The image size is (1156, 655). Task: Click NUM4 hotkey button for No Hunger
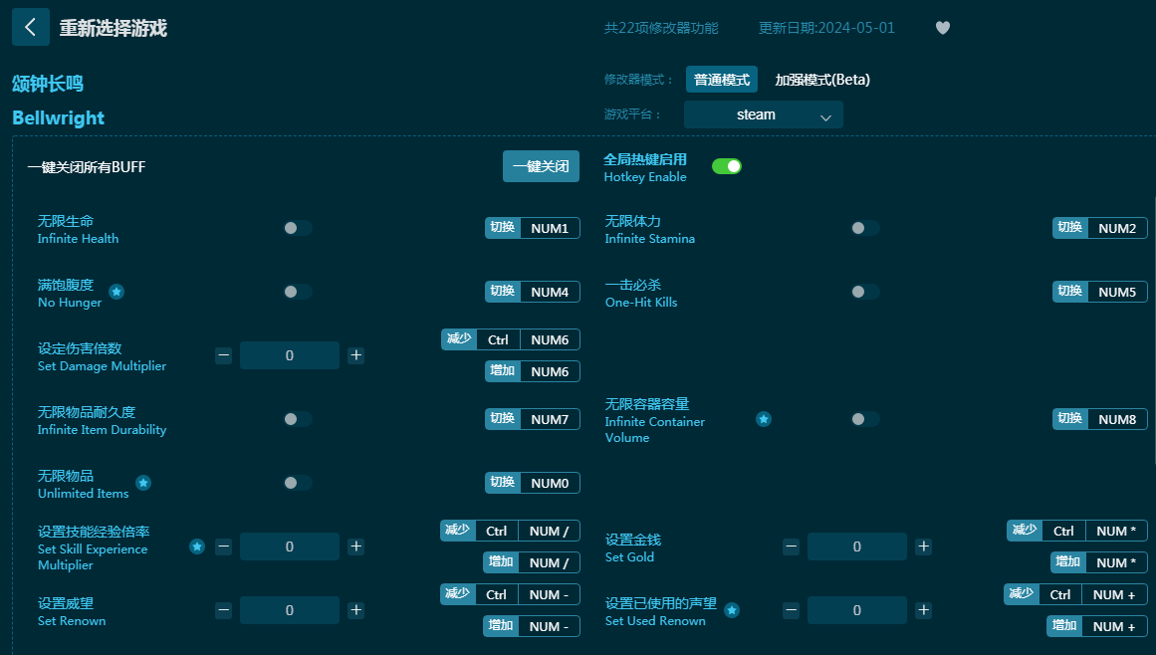[533, 292]
